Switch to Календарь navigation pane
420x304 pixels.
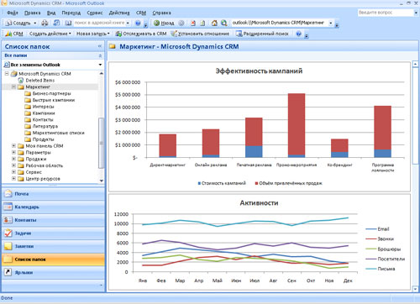coord(53,207)
